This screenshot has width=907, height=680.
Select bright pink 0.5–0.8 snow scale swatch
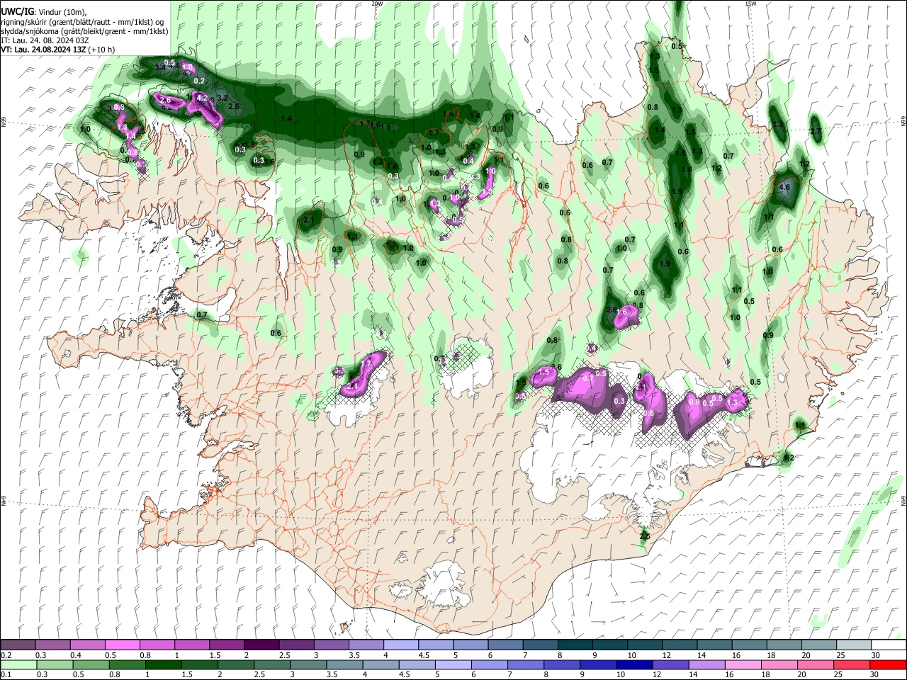[x=122, y=645]
